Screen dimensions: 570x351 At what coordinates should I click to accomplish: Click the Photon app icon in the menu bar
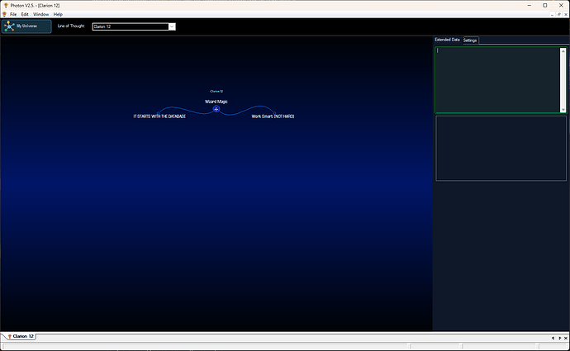(x=4, y=14)
